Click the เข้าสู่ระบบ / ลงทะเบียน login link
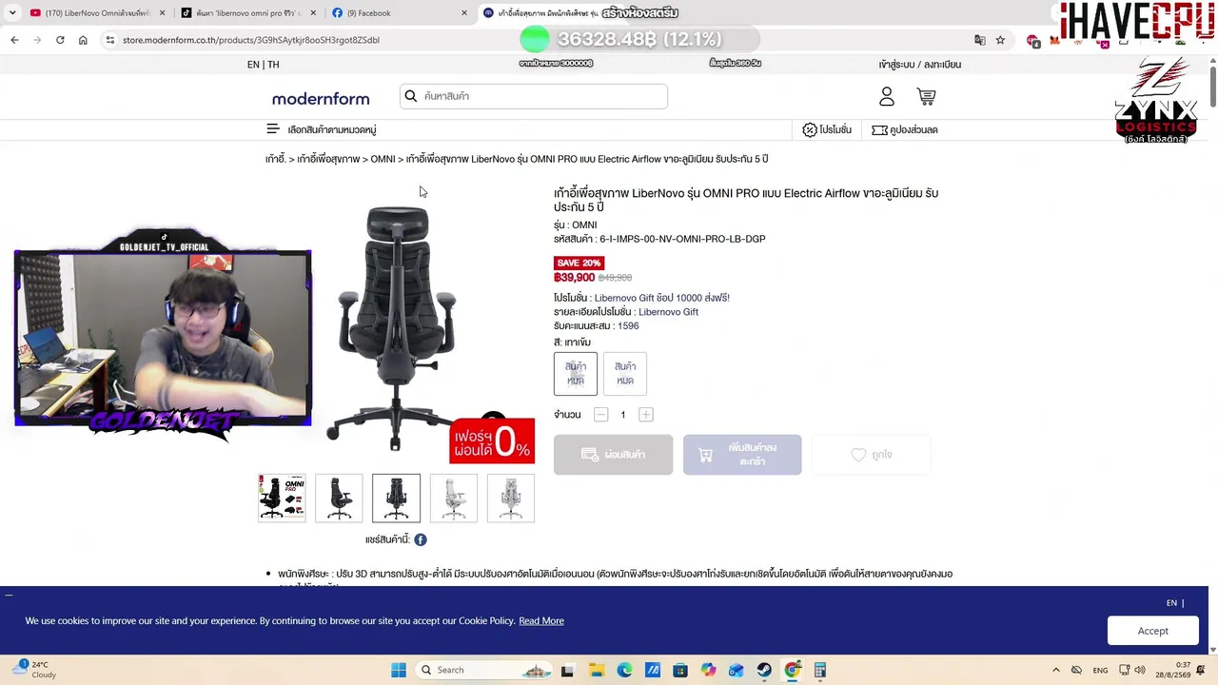 click(920, 65)
